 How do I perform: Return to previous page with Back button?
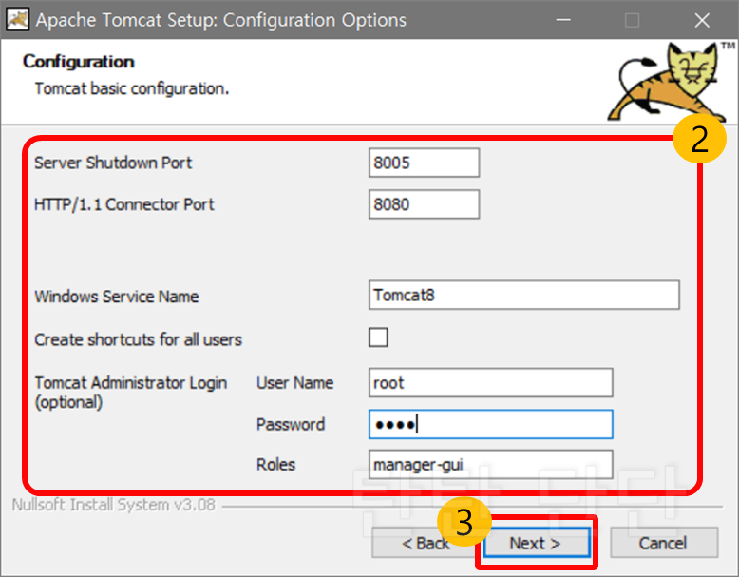(426, 543)
